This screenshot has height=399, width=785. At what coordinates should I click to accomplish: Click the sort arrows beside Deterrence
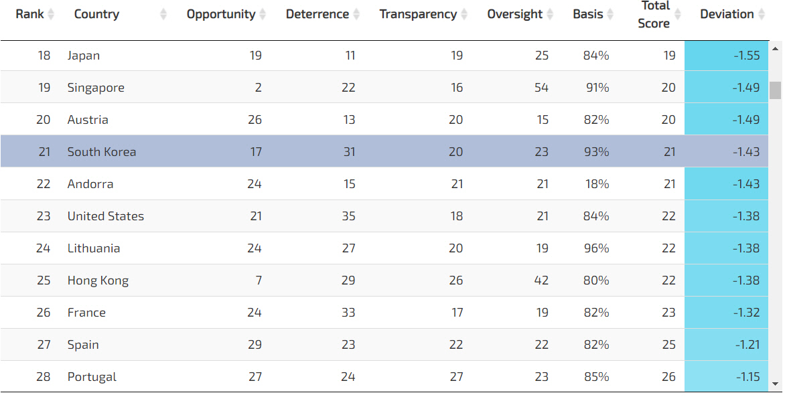(x=356, y=14)
